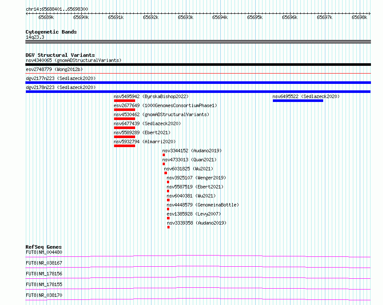
Task: Select the Cytogenetic Bands track title
Action: pos(51,32)
